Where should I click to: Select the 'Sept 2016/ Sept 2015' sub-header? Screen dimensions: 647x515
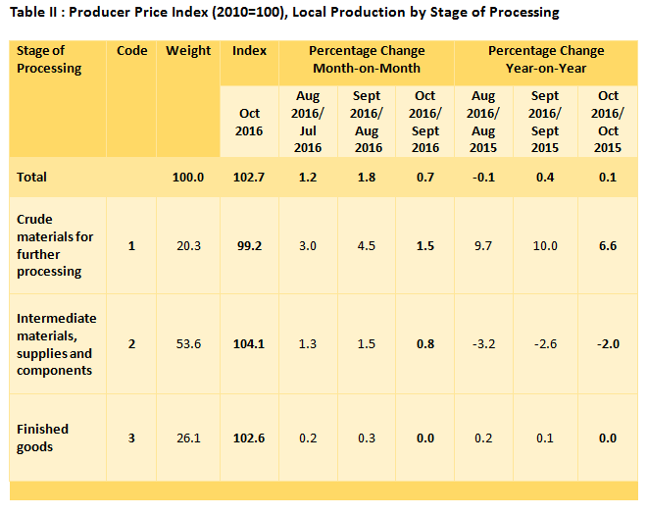pyautogui.click(x=545, y=122)
